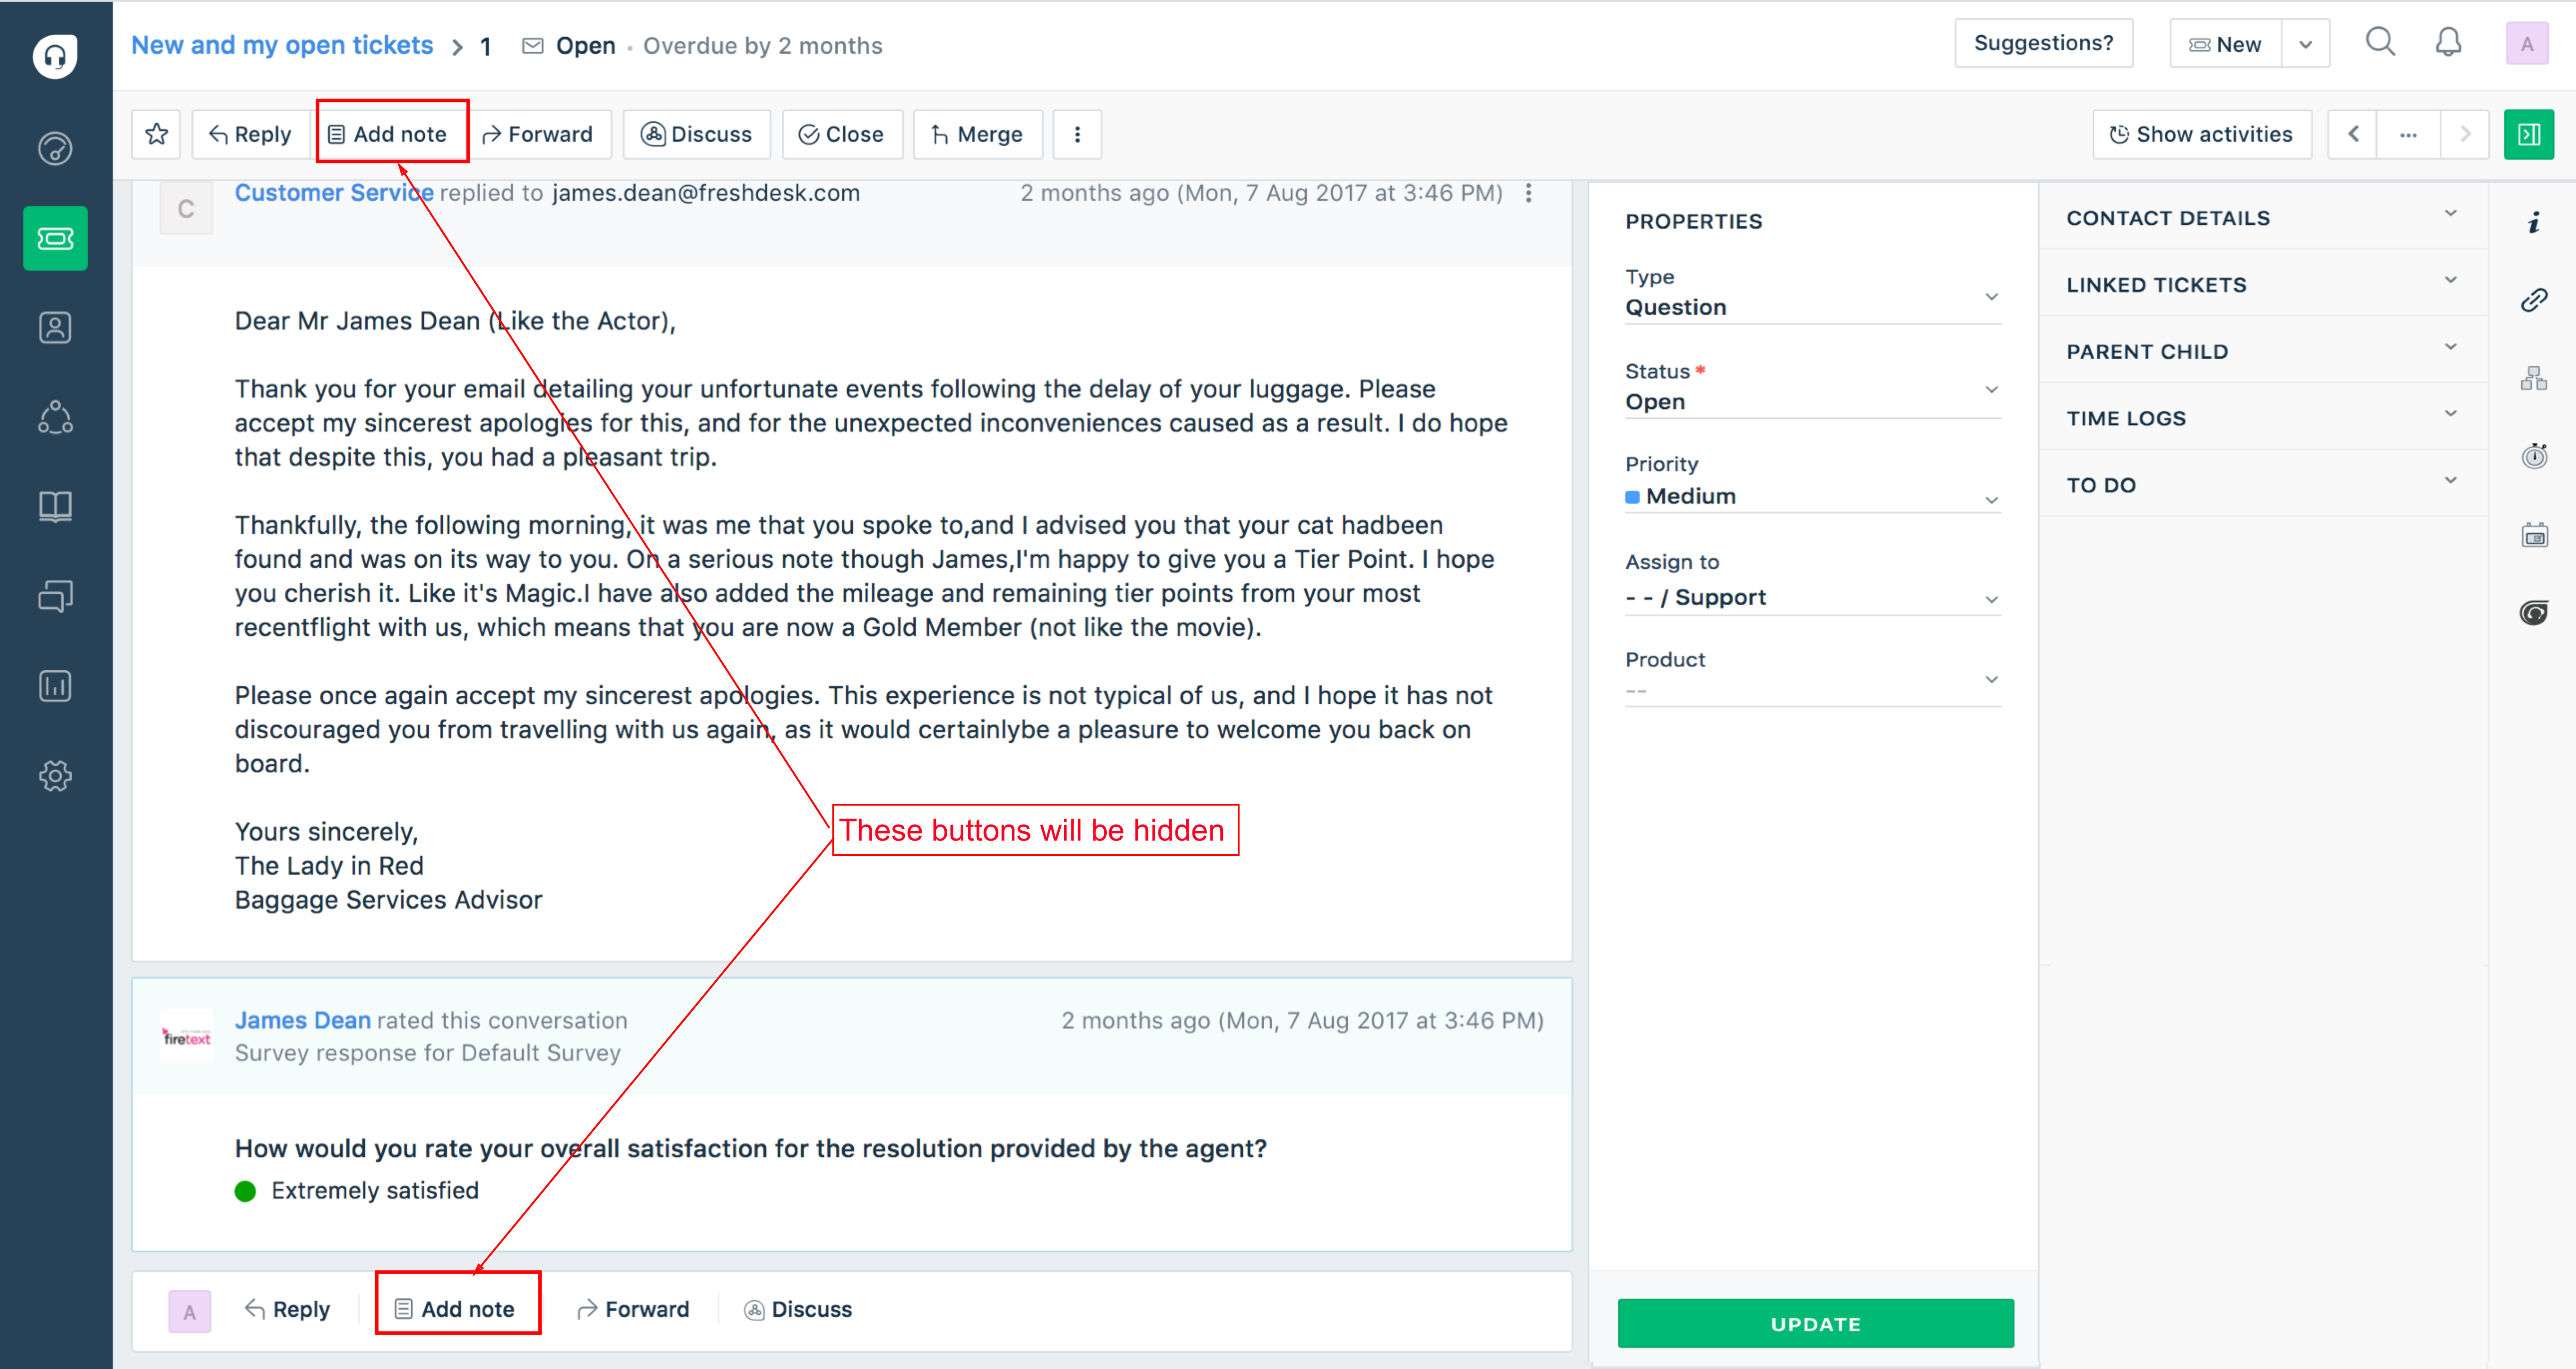Viewport: 2576px width, 1369px height.
Task: Click the New ticket button
Action: pos(2226,44)
